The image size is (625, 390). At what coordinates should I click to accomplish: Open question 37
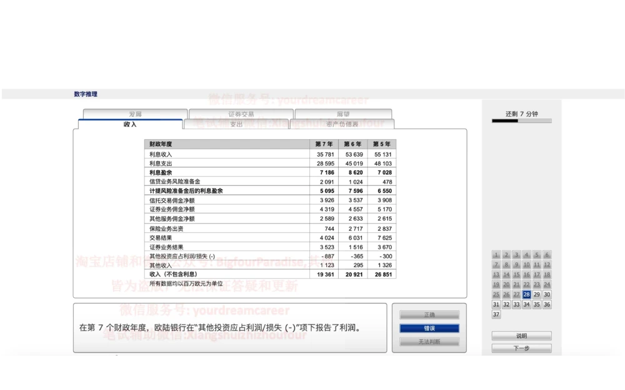click(496, 314)
